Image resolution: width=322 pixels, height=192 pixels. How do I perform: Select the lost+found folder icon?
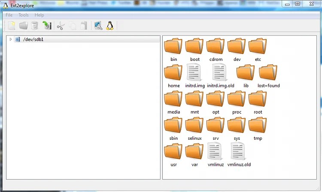[268, 72]
